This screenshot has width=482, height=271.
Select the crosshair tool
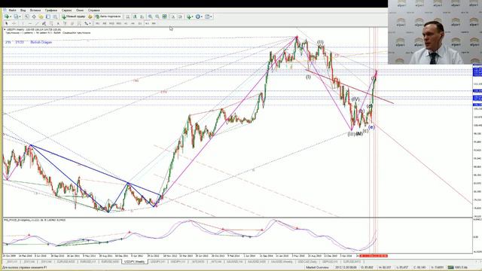(x=14, y=23)
